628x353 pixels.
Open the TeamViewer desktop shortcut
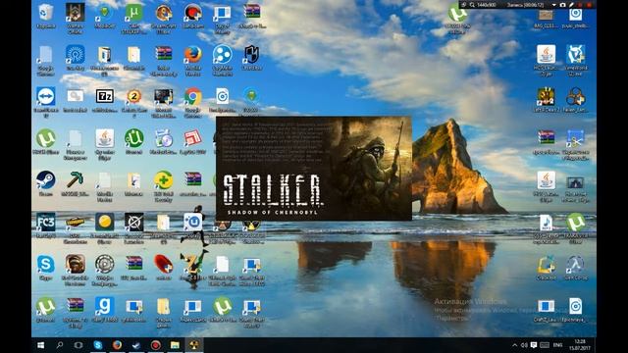(46, 97)
